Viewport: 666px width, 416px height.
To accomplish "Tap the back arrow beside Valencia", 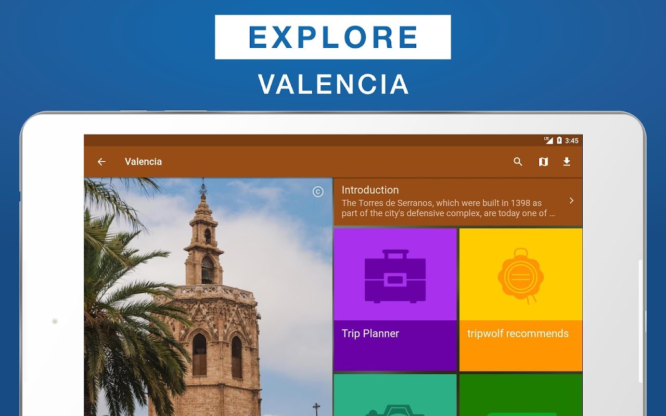I will [101, 162].
